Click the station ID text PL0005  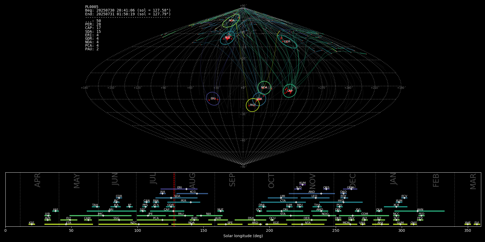pyautogui.click(x=92, y=7)
